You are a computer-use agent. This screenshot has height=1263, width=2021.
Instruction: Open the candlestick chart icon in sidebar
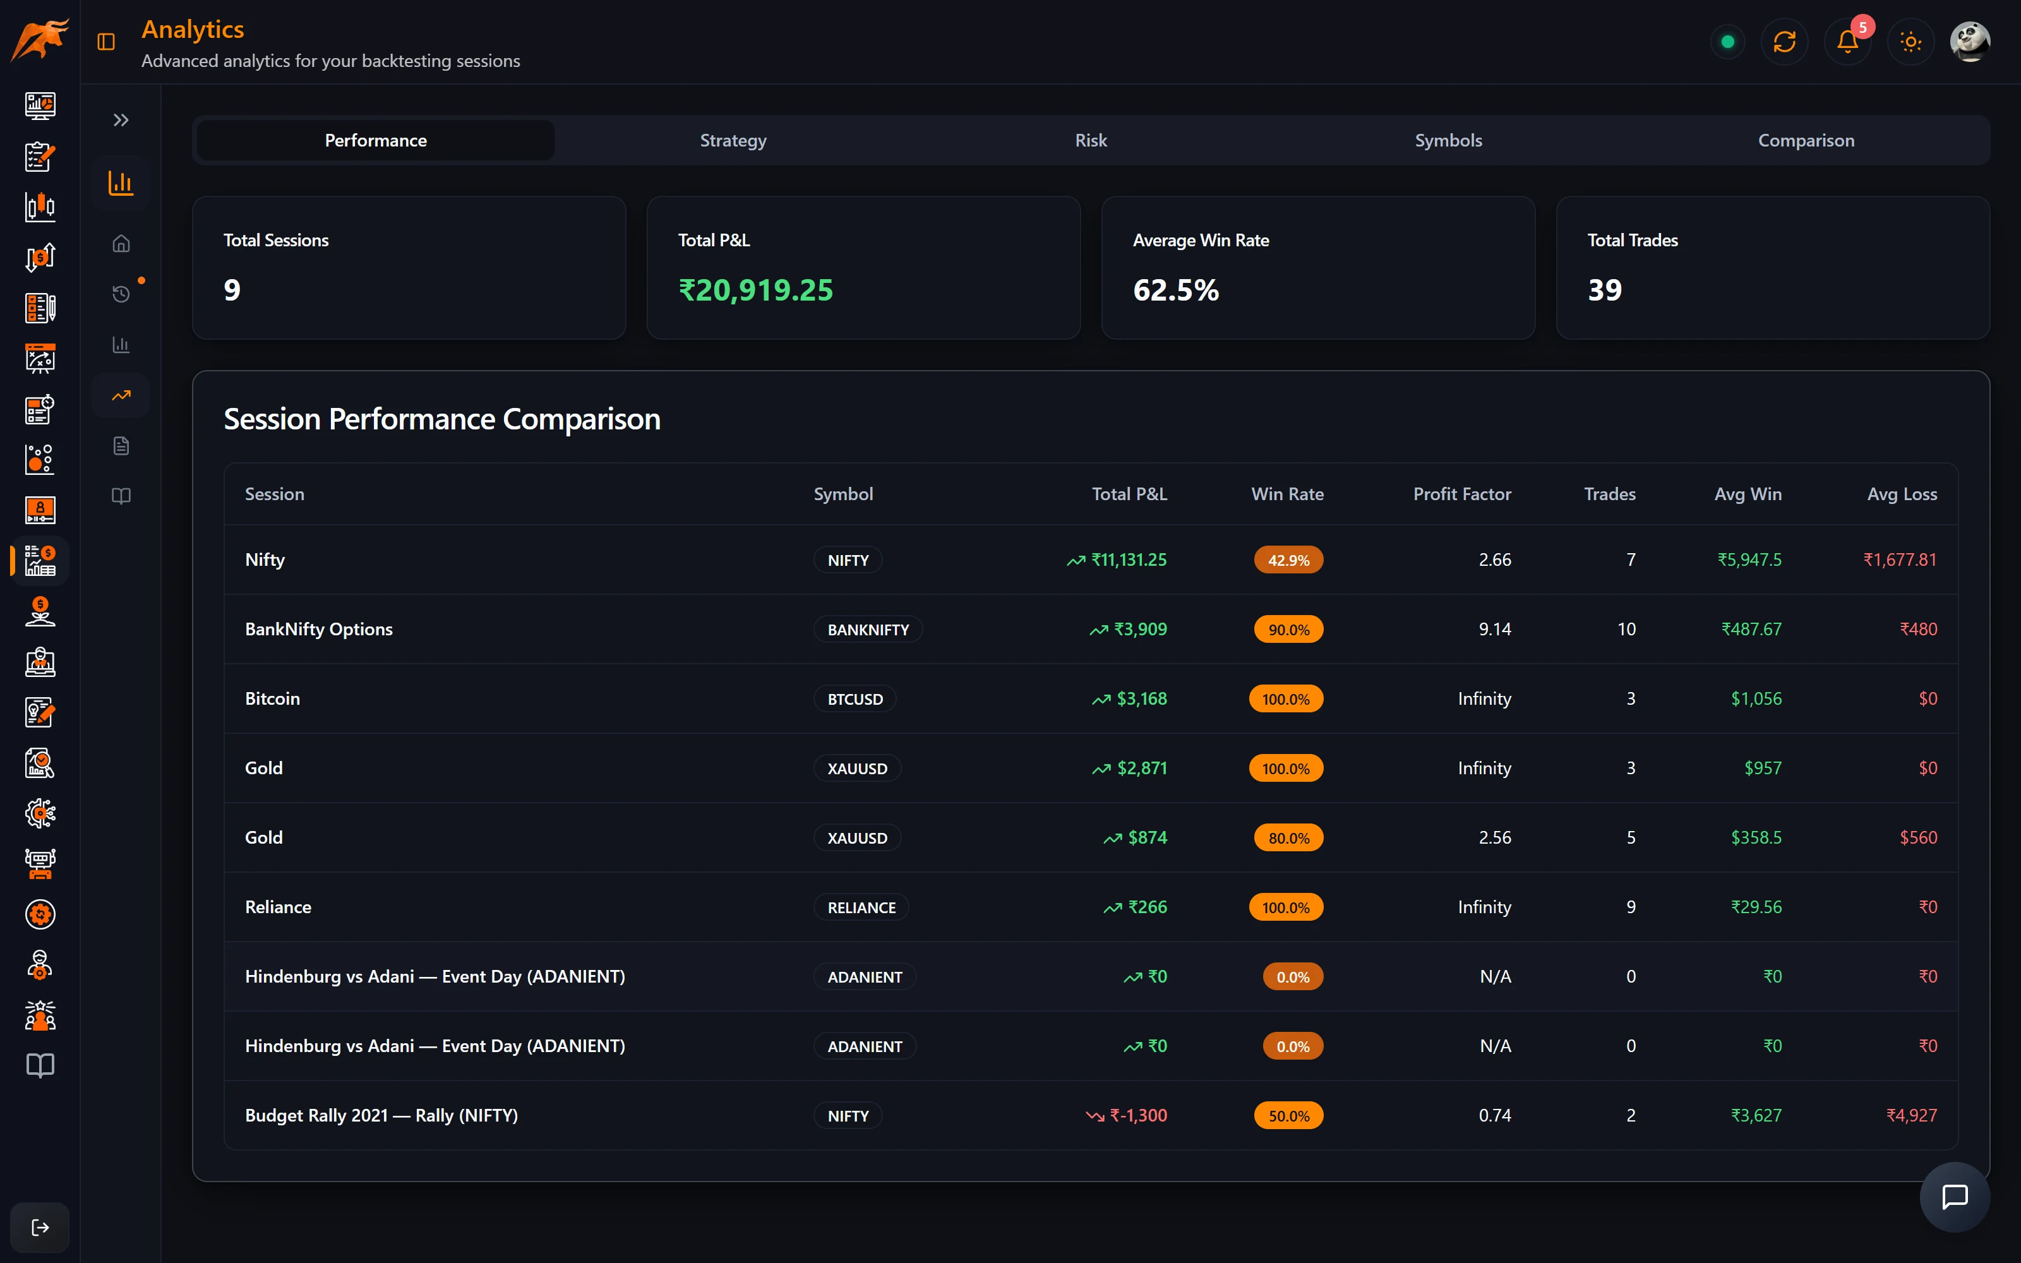pos(40,207)
